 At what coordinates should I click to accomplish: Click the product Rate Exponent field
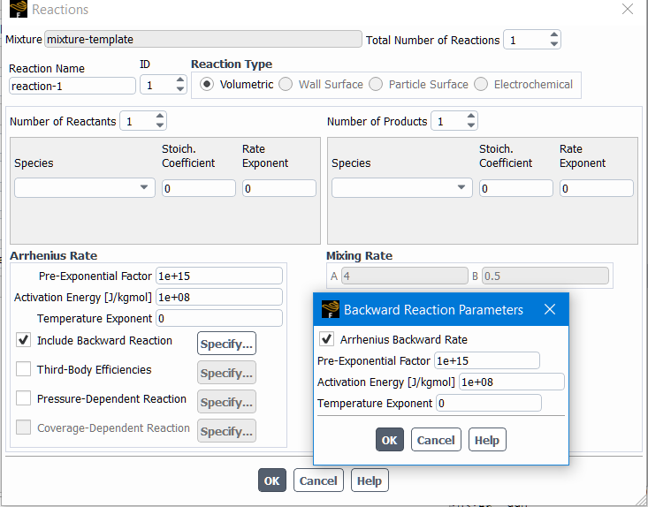(597, 188)
